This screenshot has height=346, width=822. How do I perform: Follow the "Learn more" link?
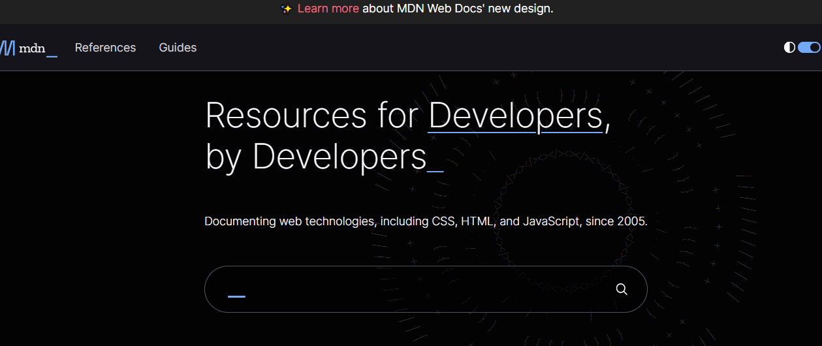tap(328, 8)
